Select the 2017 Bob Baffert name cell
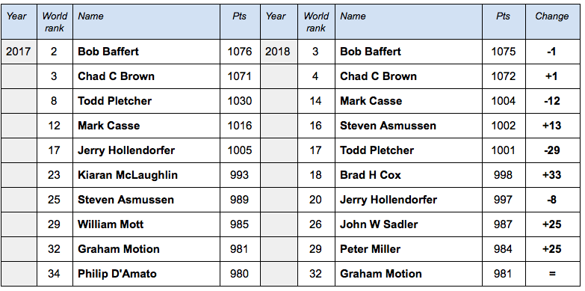 pos(146,52)
